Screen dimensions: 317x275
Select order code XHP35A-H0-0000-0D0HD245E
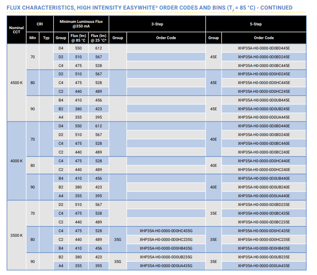pos(264,74)
